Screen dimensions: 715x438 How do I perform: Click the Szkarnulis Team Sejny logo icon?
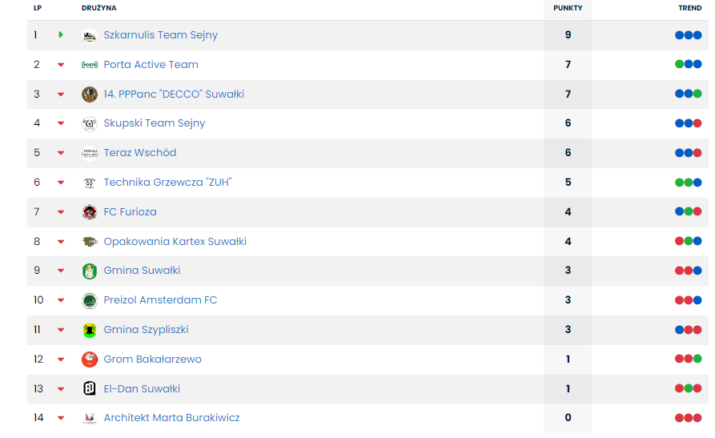pos(90,36)
